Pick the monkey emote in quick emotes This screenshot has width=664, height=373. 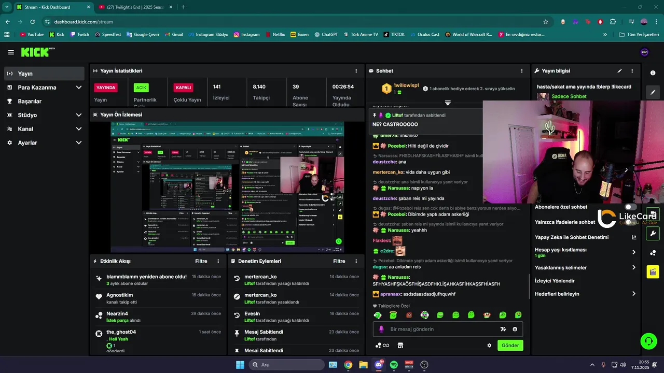tap(487, 315)
